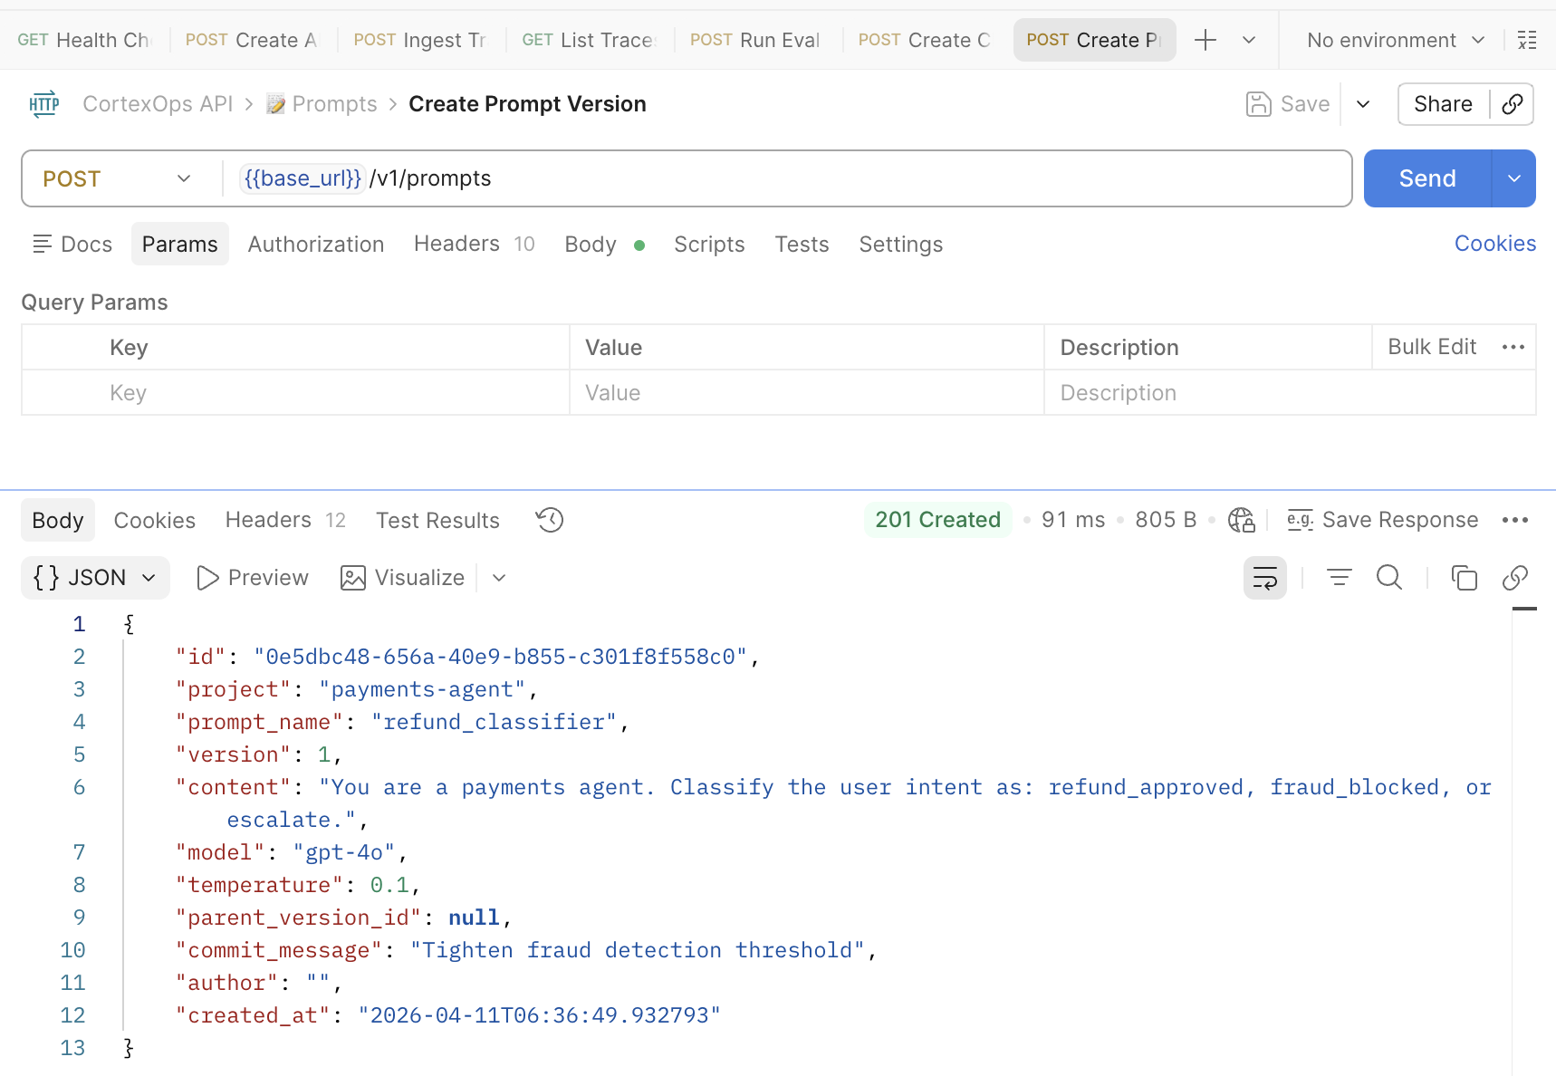
Task: Open the network info globe icon
Action: pyautogui.click(x=1241, y=520)
